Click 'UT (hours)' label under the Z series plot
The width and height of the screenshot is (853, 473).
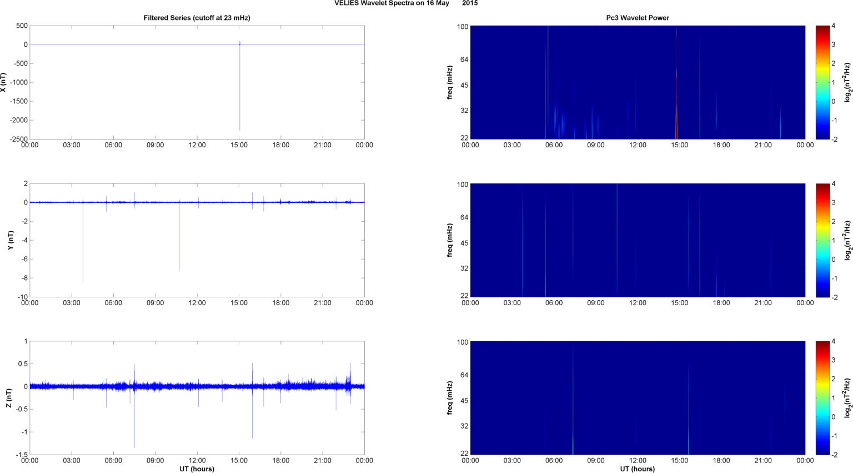coord(197,469)
